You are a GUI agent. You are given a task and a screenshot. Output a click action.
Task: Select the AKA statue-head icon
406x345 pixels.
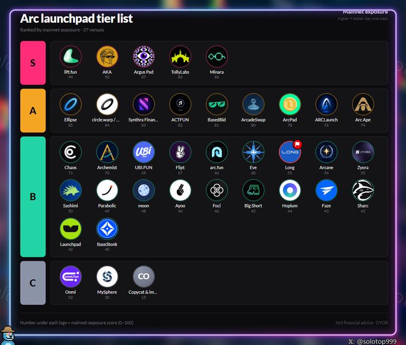(107, 56)
